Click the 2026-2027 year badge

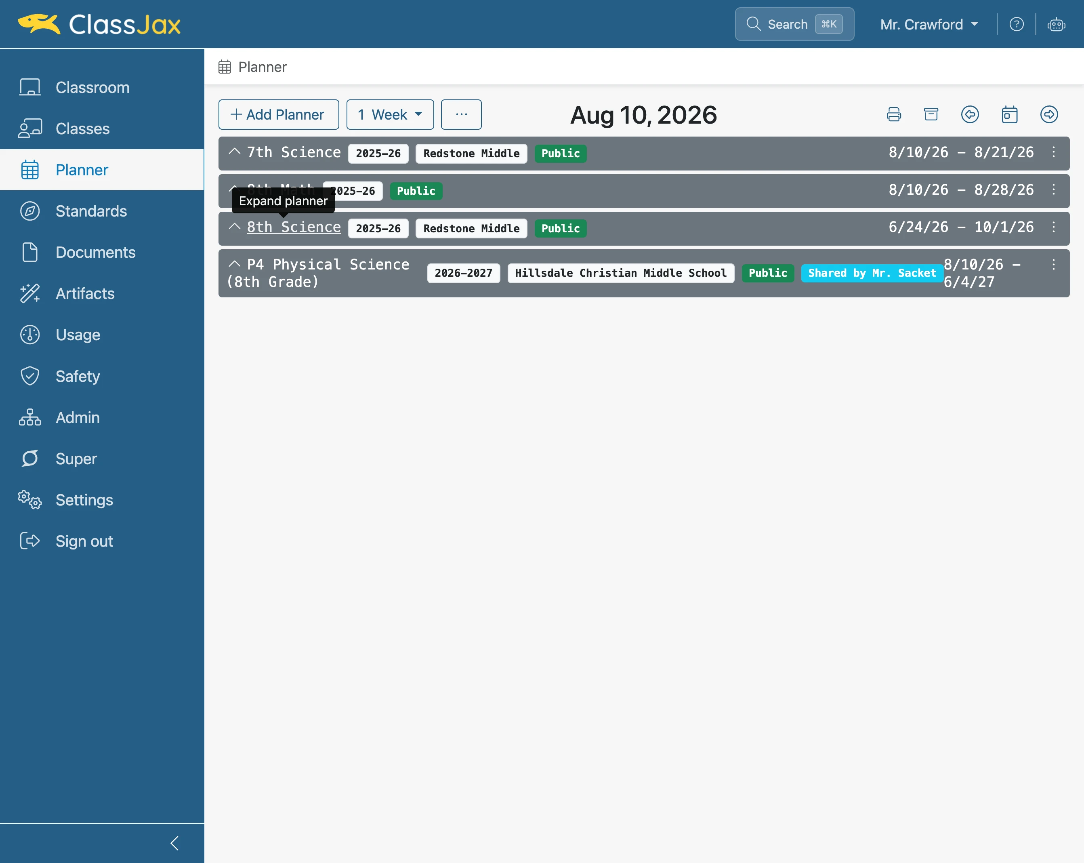464,273
